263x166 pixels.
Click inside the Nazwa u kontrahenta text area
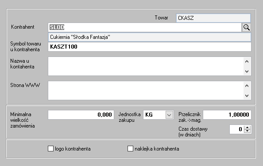coord(146,66)
